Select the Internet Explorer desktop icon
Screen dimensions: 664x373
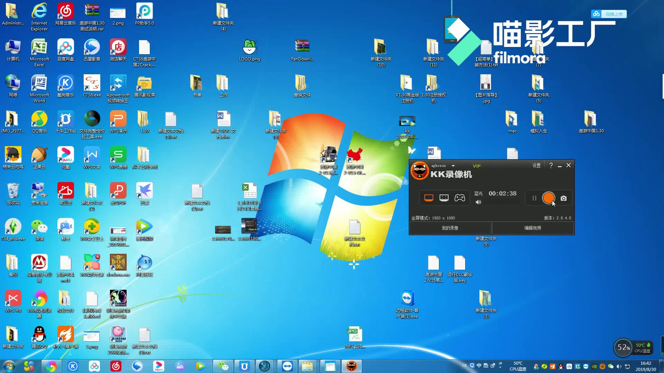(39, 17)
